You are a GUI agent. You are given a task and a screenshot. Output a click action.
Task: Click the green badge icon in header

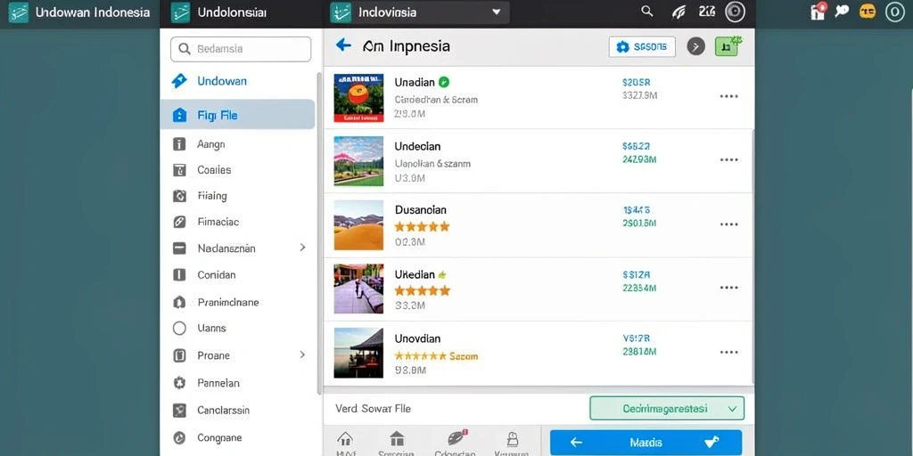pyautogui.click(x=728, y=46)
